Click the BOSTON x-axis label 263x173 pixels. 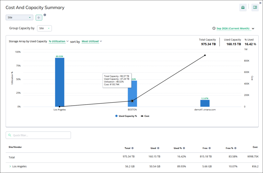click(132, 110)
